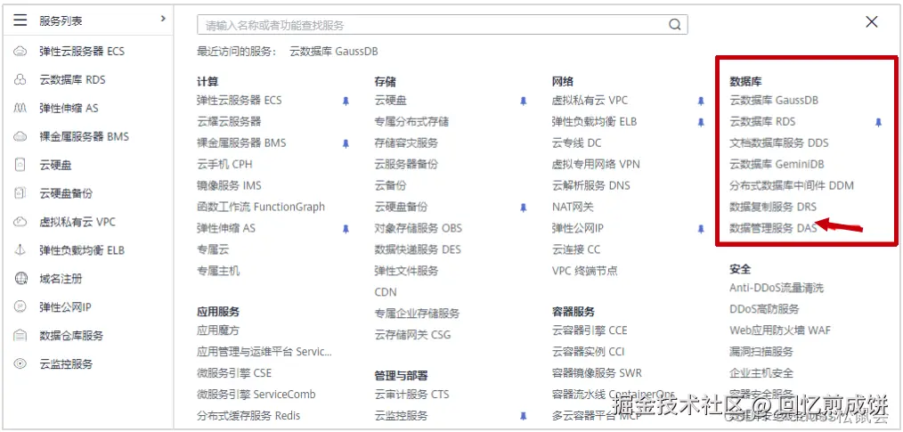Open 镜像服务 IMS service

(229, 185)
